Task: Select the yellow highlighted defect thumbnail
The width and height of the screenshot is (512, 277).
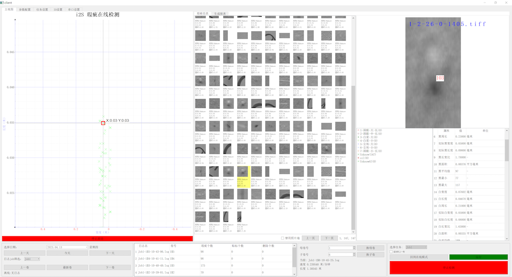Action: (243, 176)
